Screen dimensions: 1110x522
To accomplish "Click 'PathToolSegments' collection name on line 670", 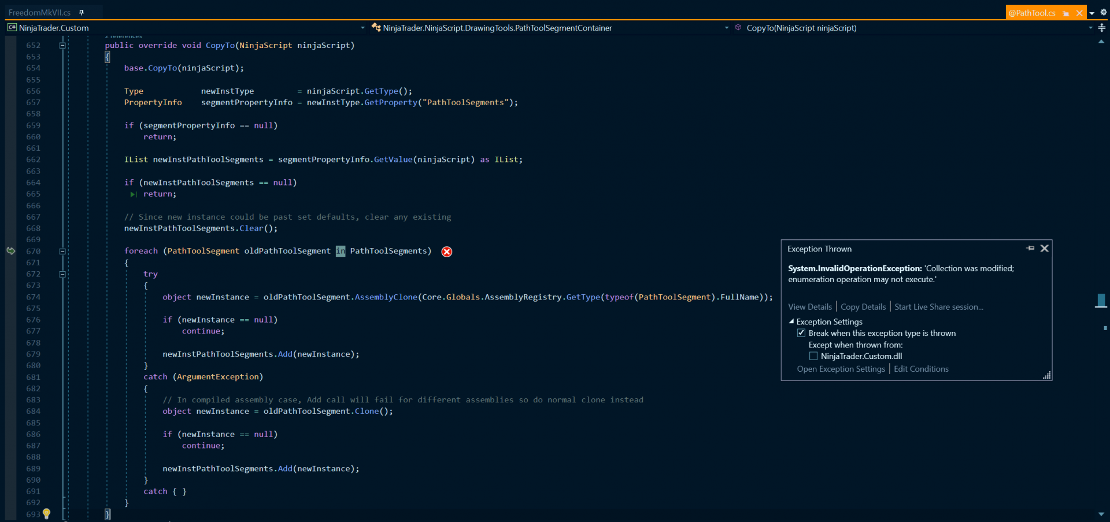I will pyautogui.click(x=388, y=251).
